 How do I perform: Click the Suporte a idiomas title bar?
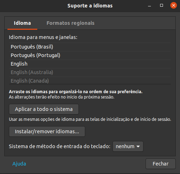(x=90, y=6)
